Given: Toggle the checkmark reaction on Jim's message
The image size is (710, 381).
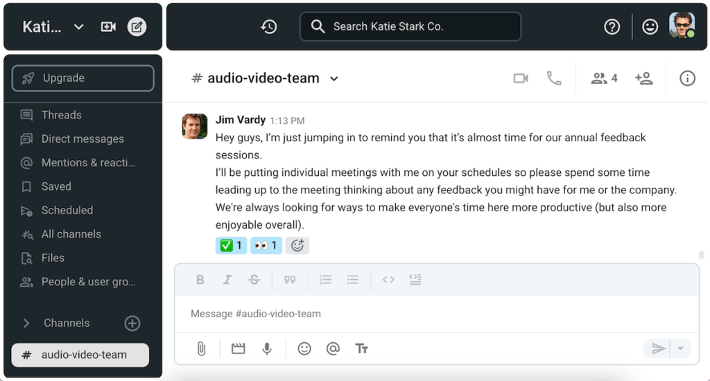Looking at the screenshot, I should [x=231, y=245].
